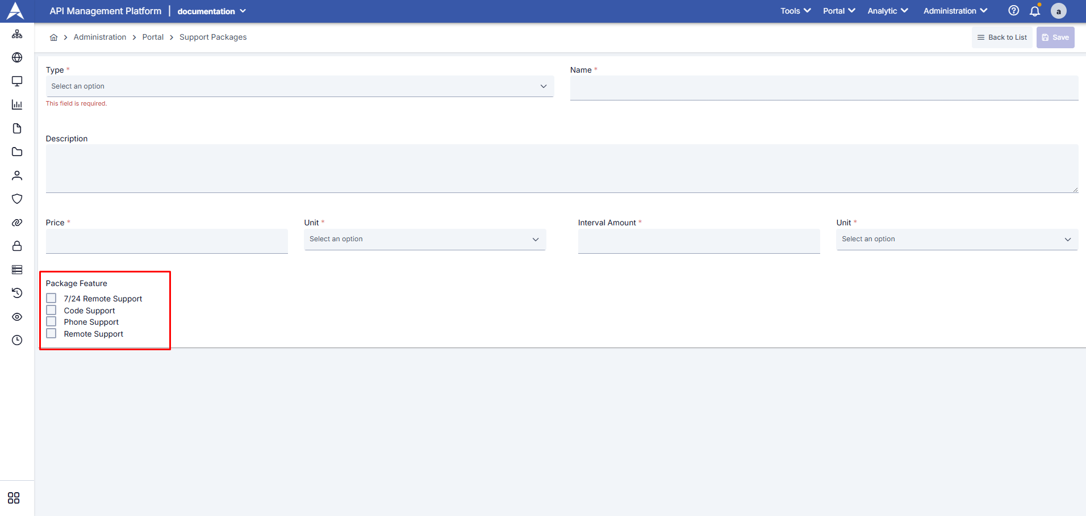Click the Back to List button
Viewport: 1086px width, 516px height.
1002,37
